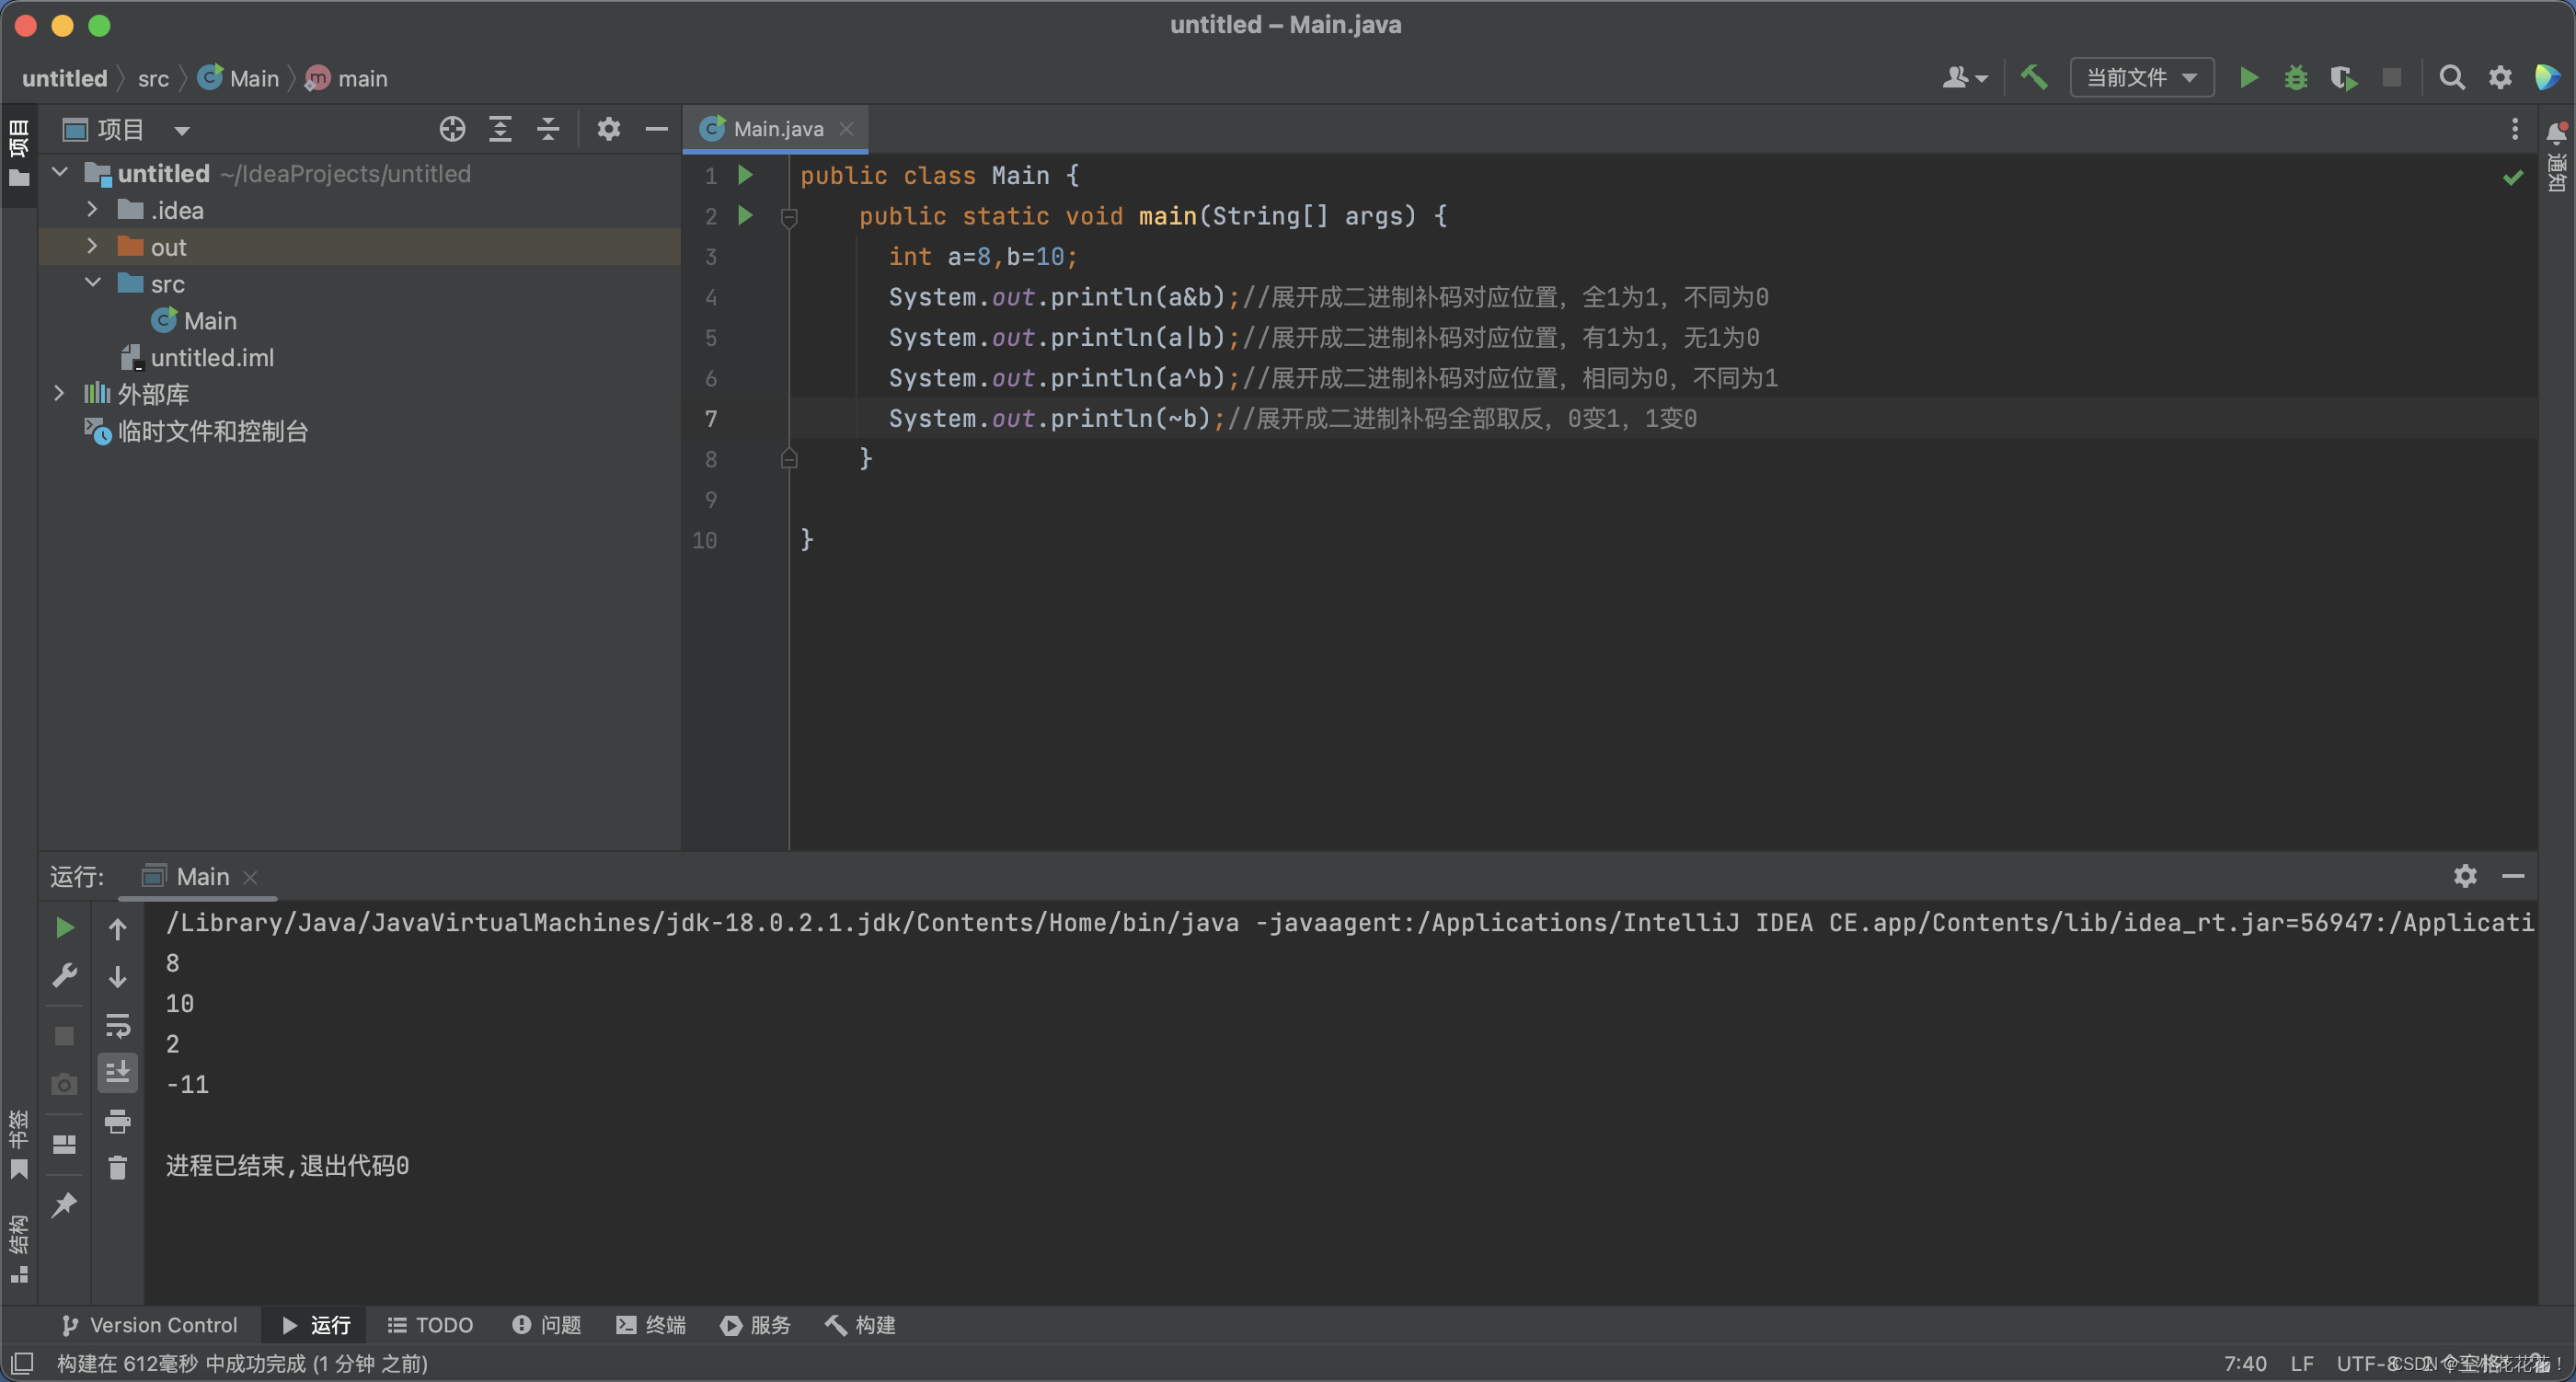Toggle the 书签 bookmarks side panel
This screenshot has height=1382, width=2576.
tap(18, 1144)
